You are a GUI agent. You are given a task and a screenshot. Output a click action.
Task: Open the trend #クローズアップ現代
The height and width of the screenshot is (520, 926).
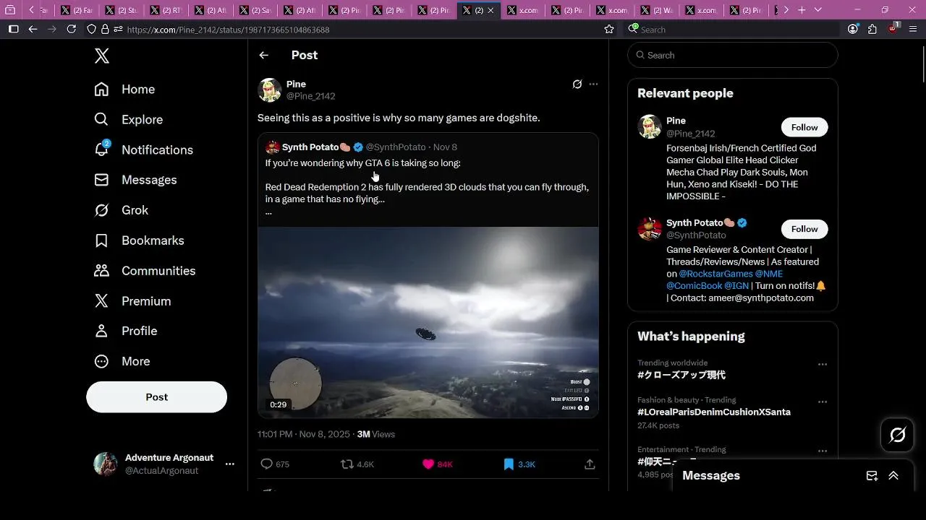click(681, 376)
